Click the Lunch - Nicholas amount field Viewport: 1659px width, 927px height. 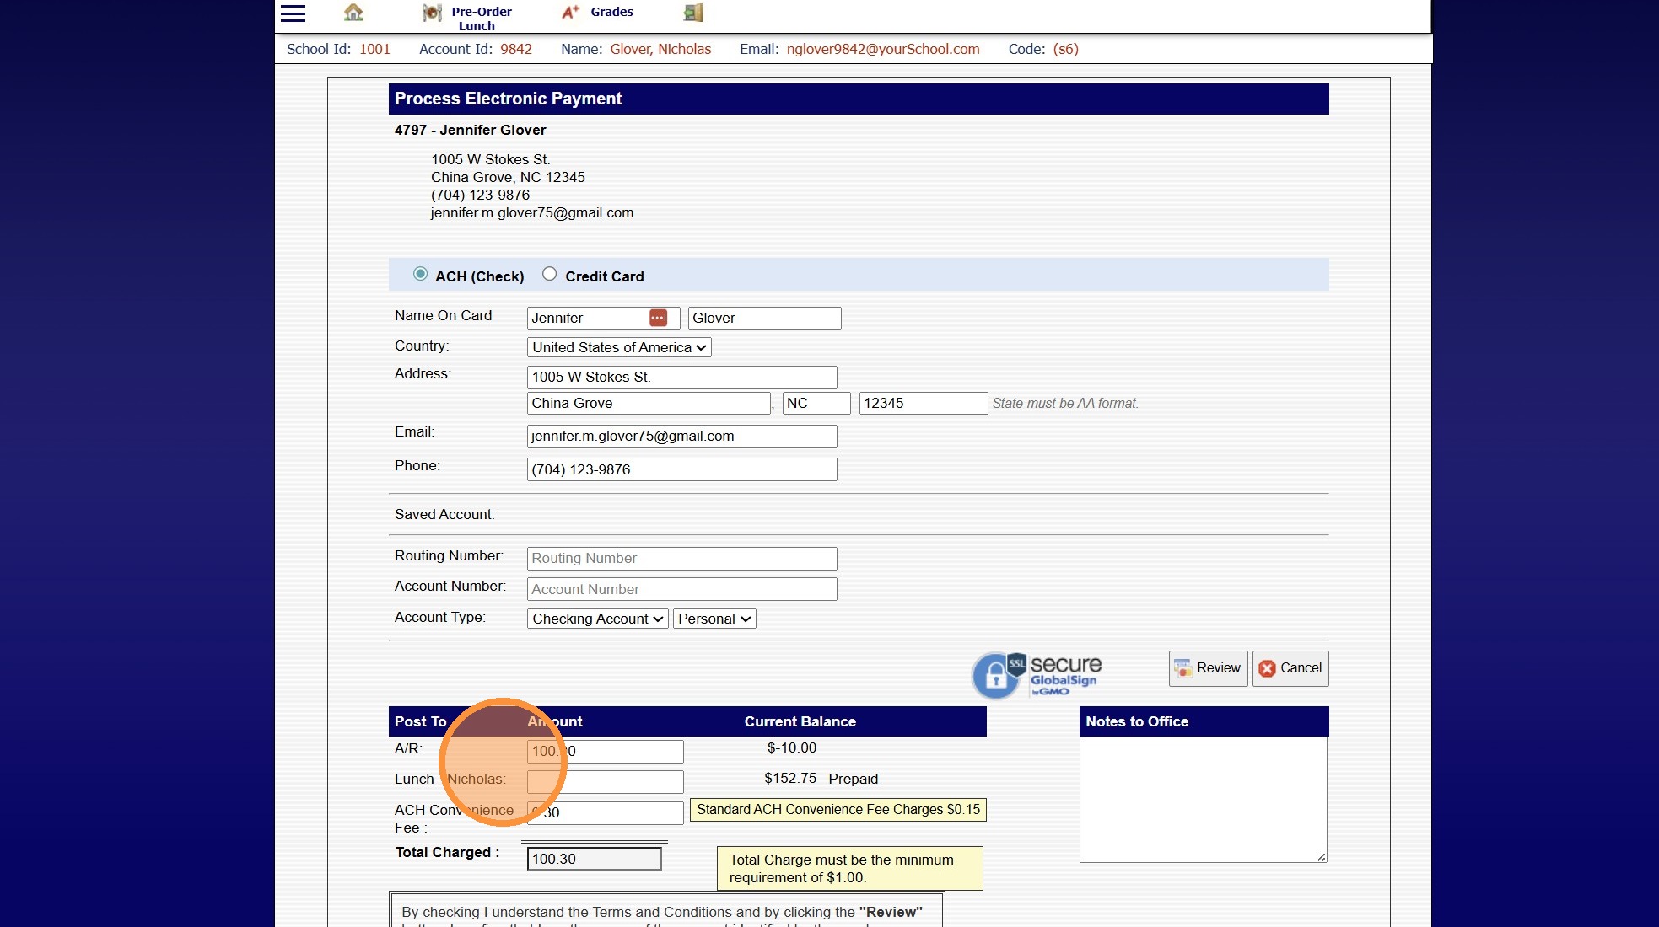pos(624,781)
